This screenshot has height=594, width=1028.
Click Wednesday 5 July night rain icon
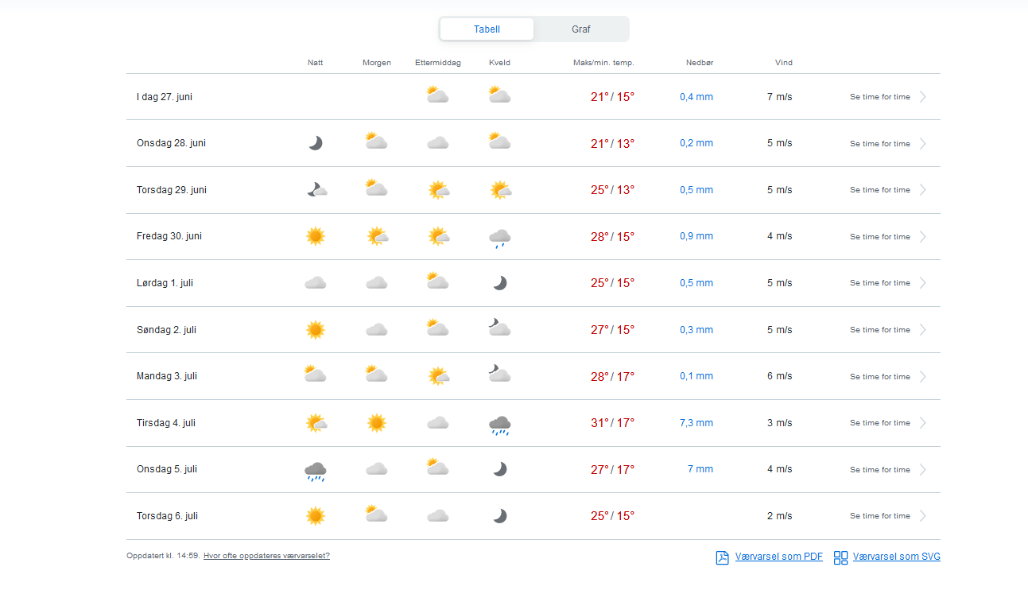(316, 471)
